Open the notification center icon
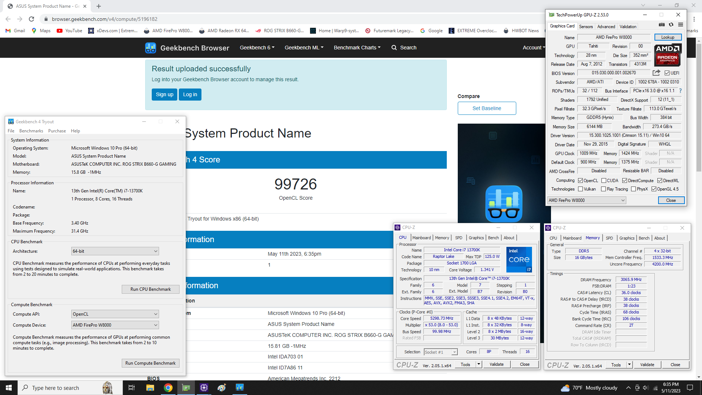Image resolution: width=702 pixels, height=395 pixels. coord(690,388)
